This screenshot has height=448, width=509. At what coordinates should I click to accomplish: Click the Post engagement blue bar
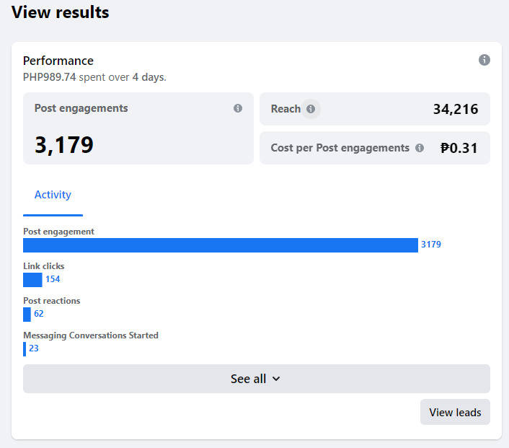click(x=220, y=245)
